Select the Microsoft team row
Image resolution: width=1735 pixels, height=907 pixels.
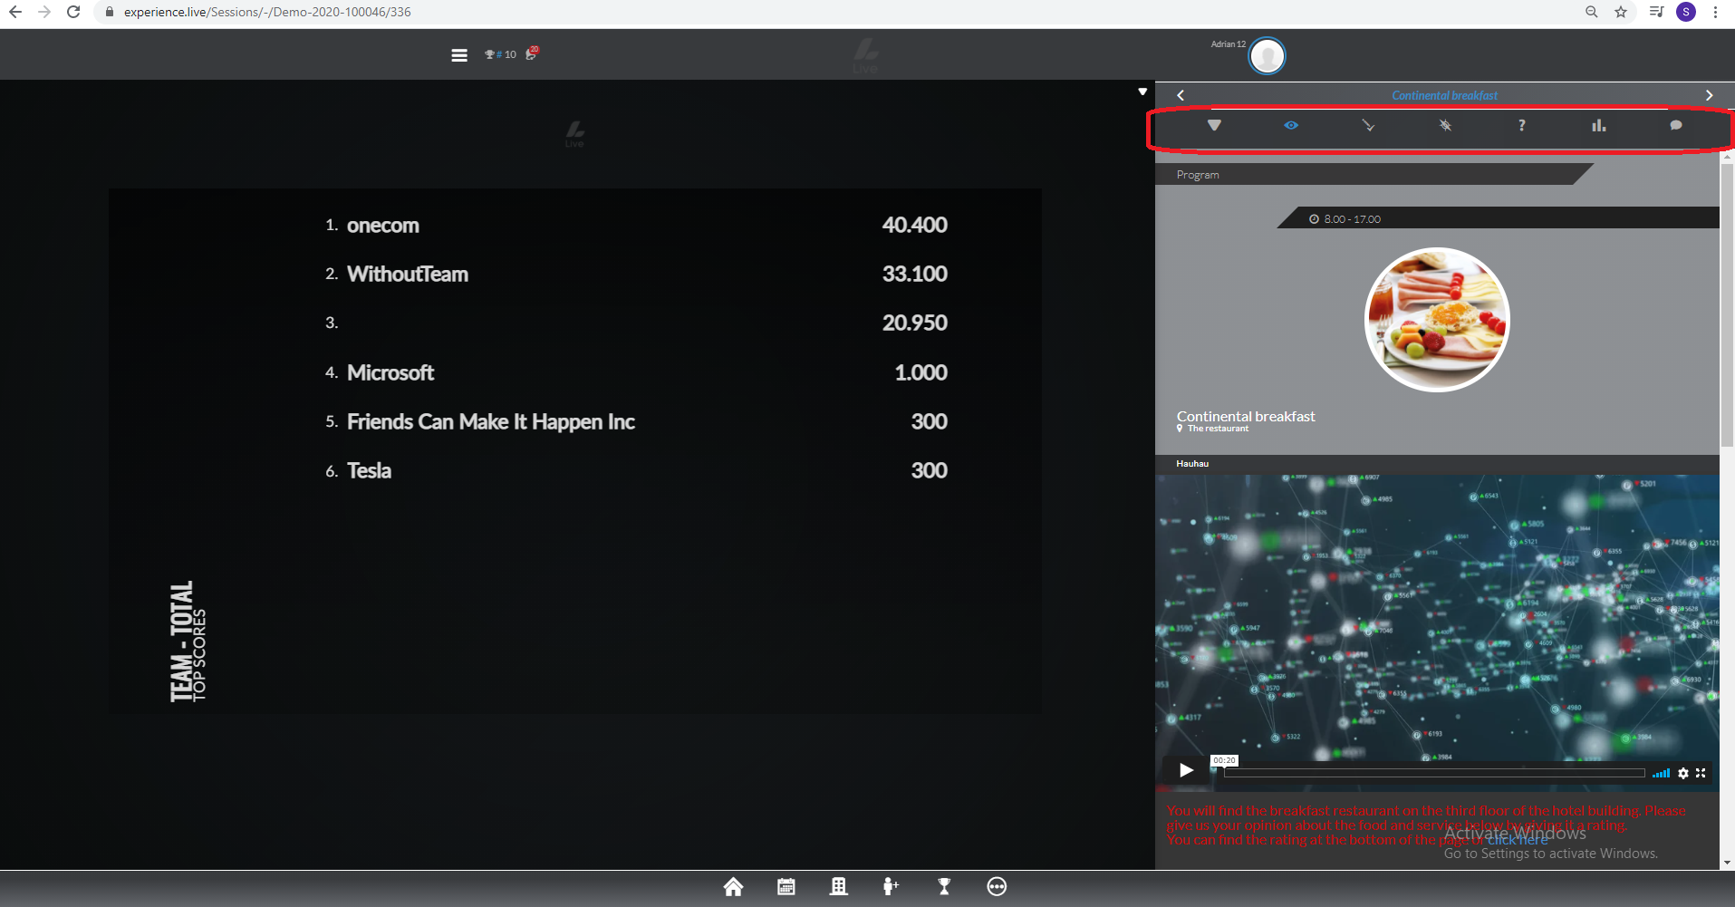click(636, 372)
